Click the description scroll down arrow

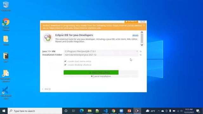point(142,45)
